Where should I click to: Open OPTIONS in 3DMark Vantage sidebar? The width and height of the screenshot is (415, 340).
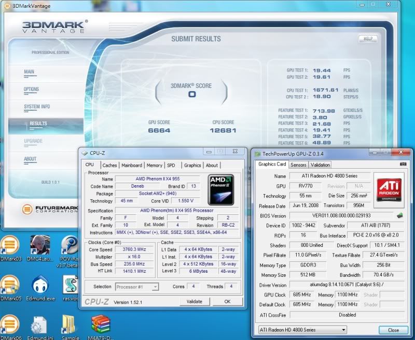tap(31, 89)
